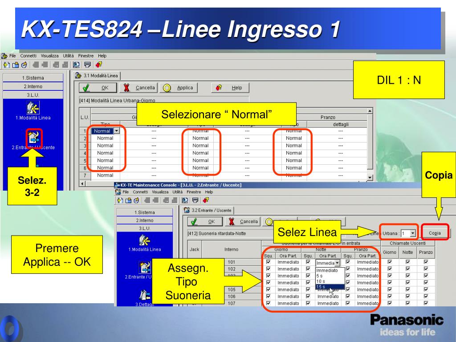Toggle Notte Squ. checkbox for interno 107
The width and height of the screenshot is (456, 342).
click(x=308, y=303)
